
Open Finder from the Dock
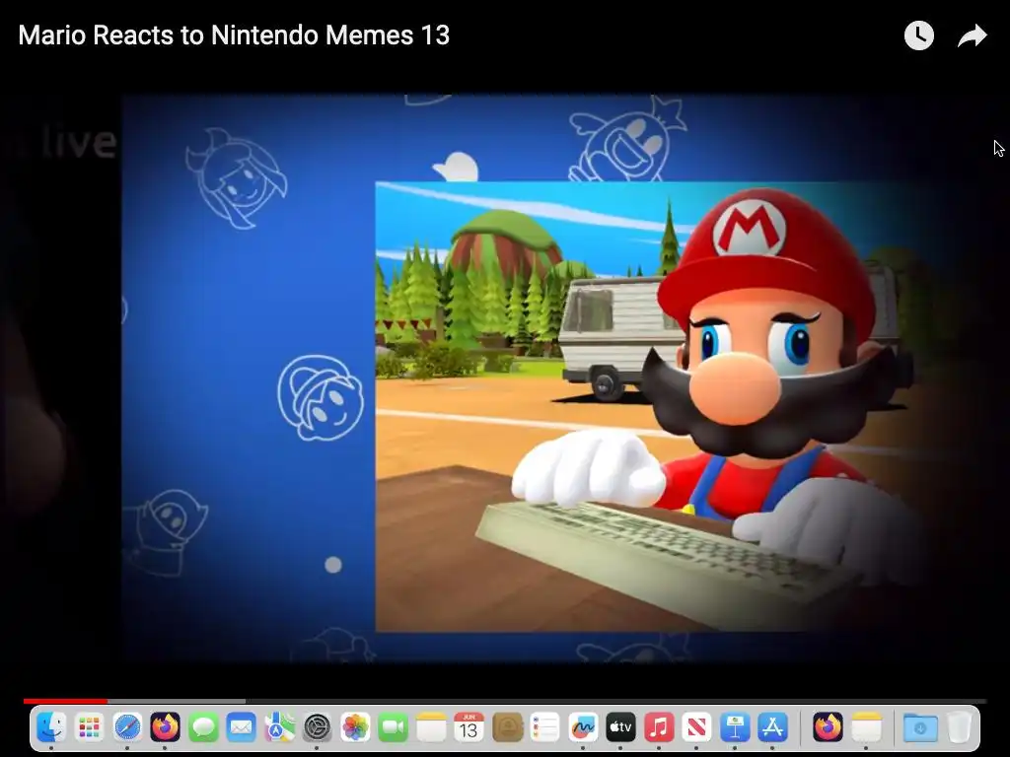click(x=51, y=727)
